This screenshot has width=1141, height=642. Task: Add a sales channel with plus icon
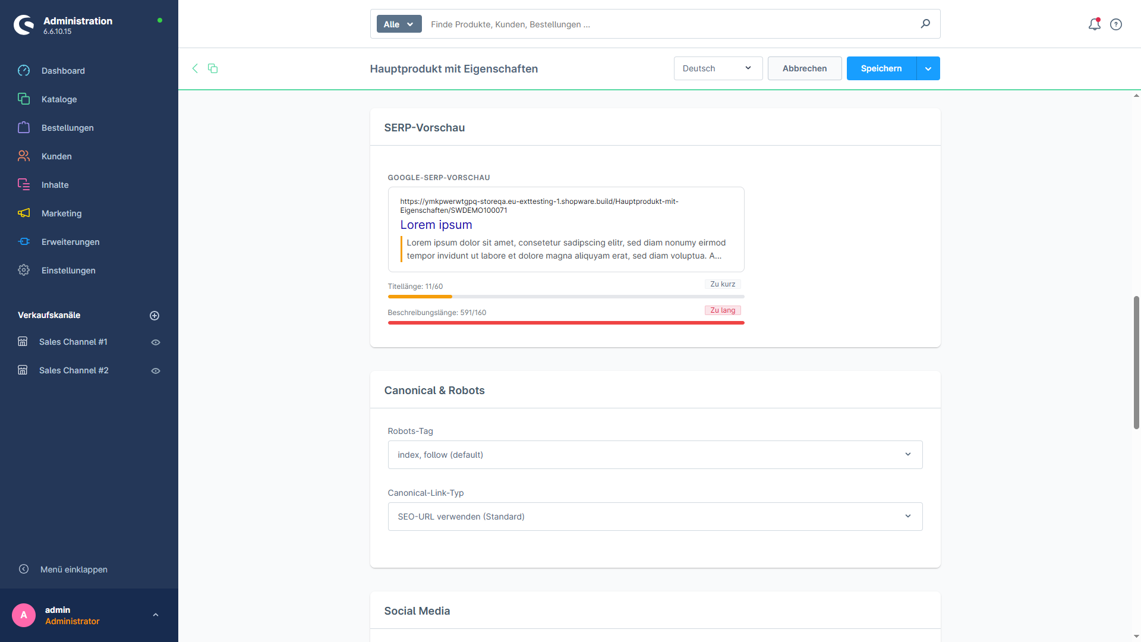click(155, 316)
